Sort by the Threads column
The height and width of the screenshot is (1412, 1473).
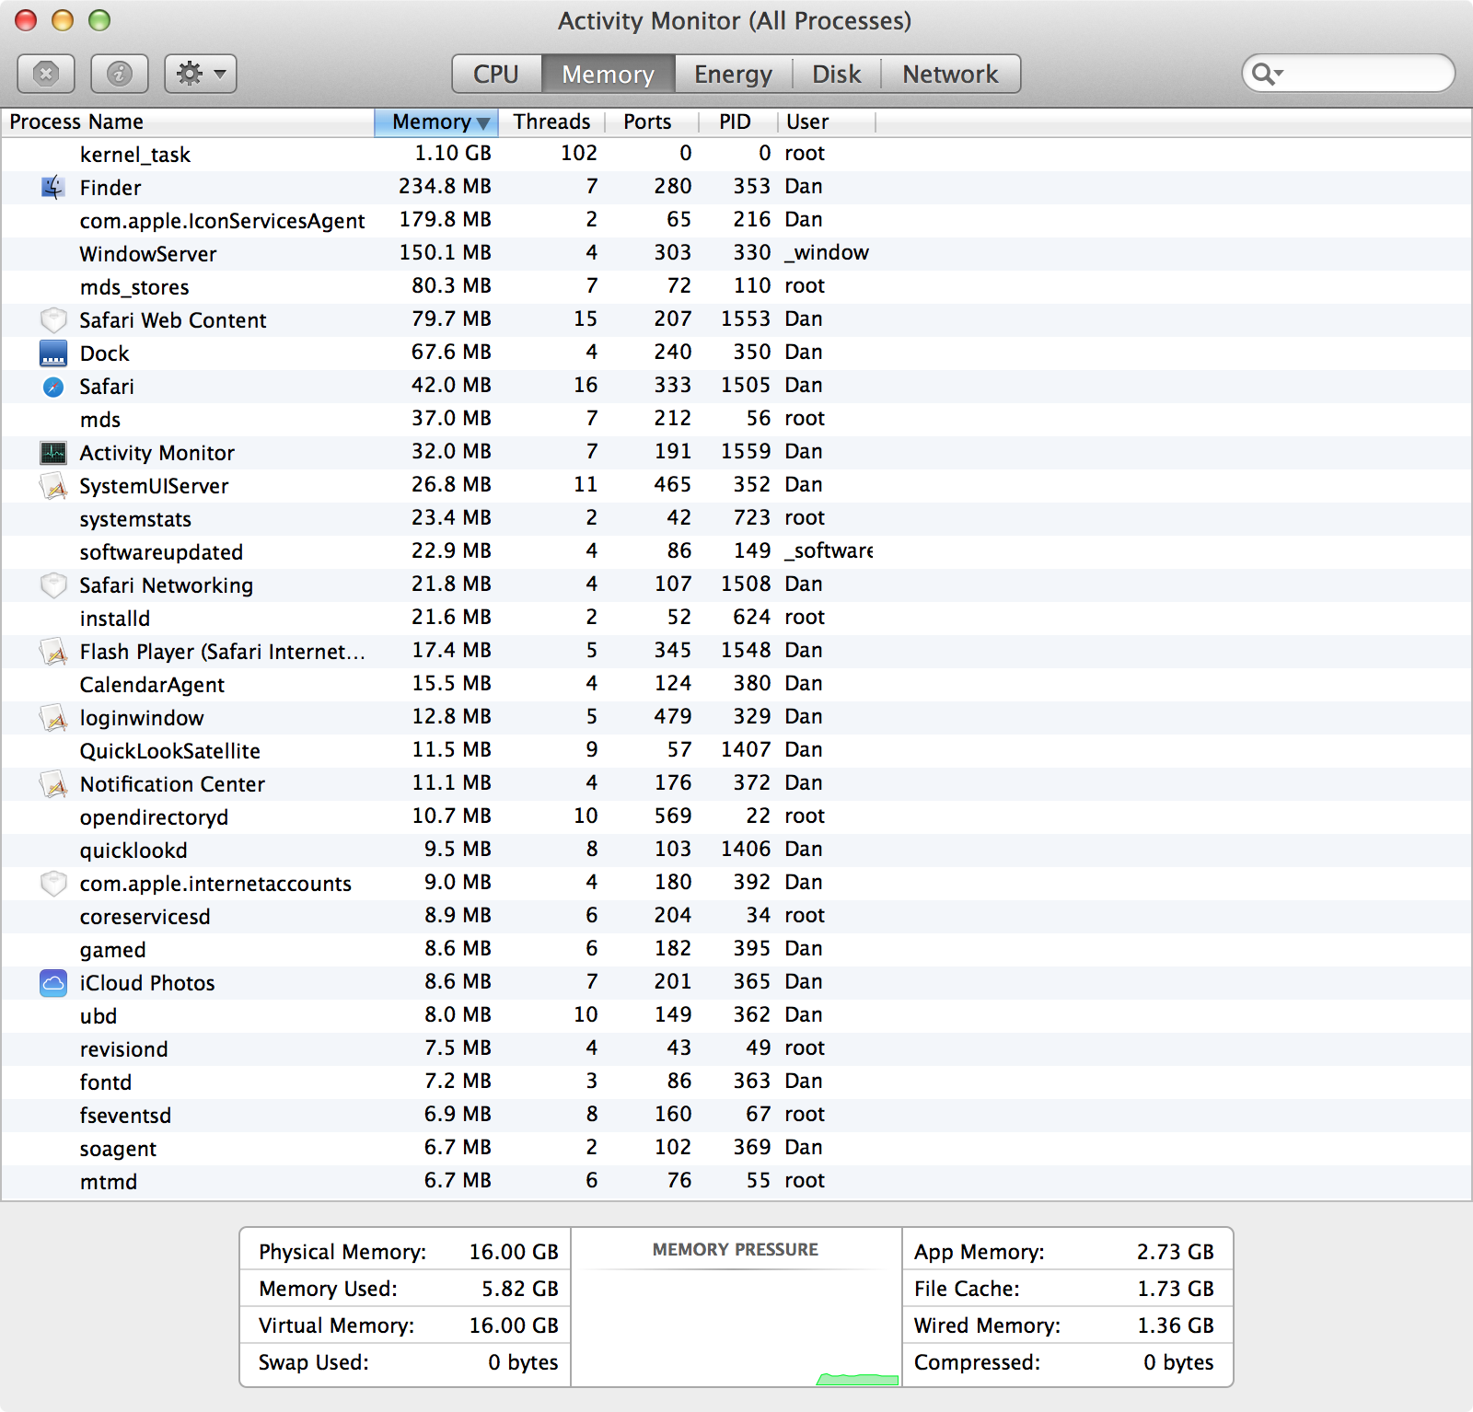pyautogui.click(x=551, y=122)
